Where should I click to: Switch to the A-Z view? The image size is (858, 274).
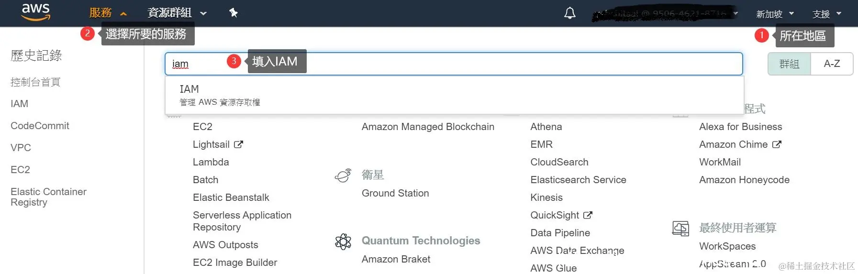(832, 64)
